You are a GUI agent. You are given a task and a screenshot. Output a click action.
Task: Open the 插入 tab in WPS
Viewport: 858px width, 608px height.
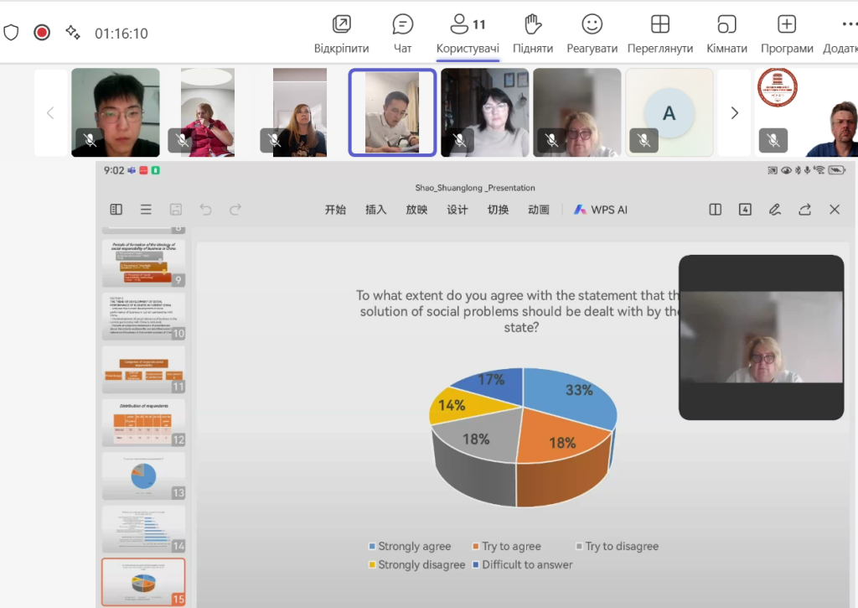376,210
